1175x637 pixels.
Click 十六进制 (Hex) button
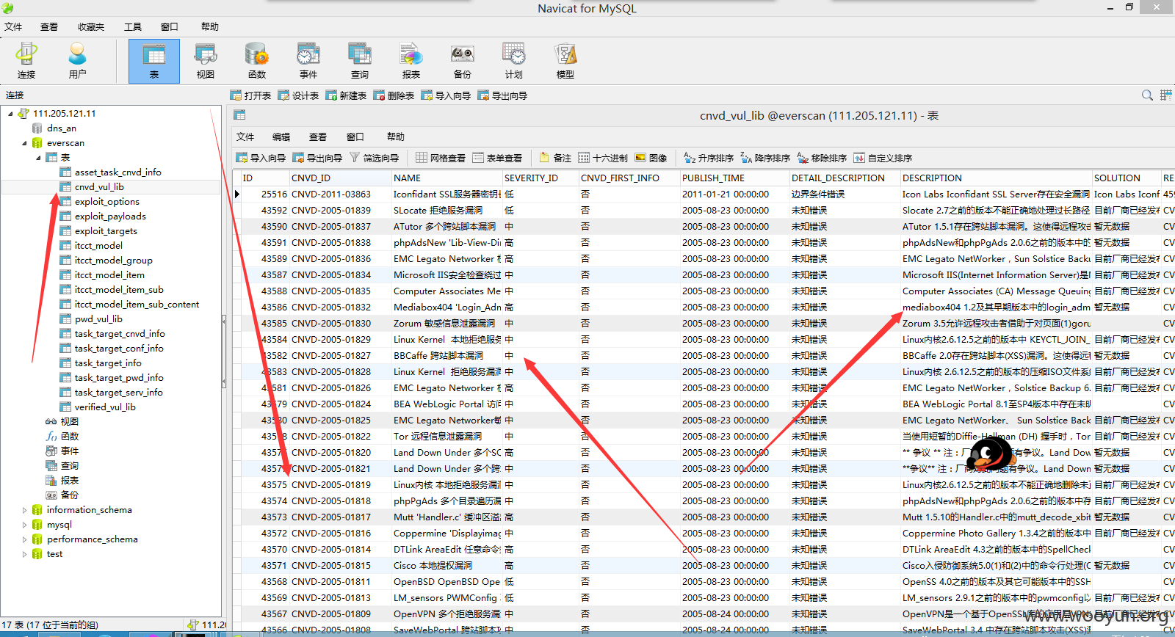click(602, 158)
